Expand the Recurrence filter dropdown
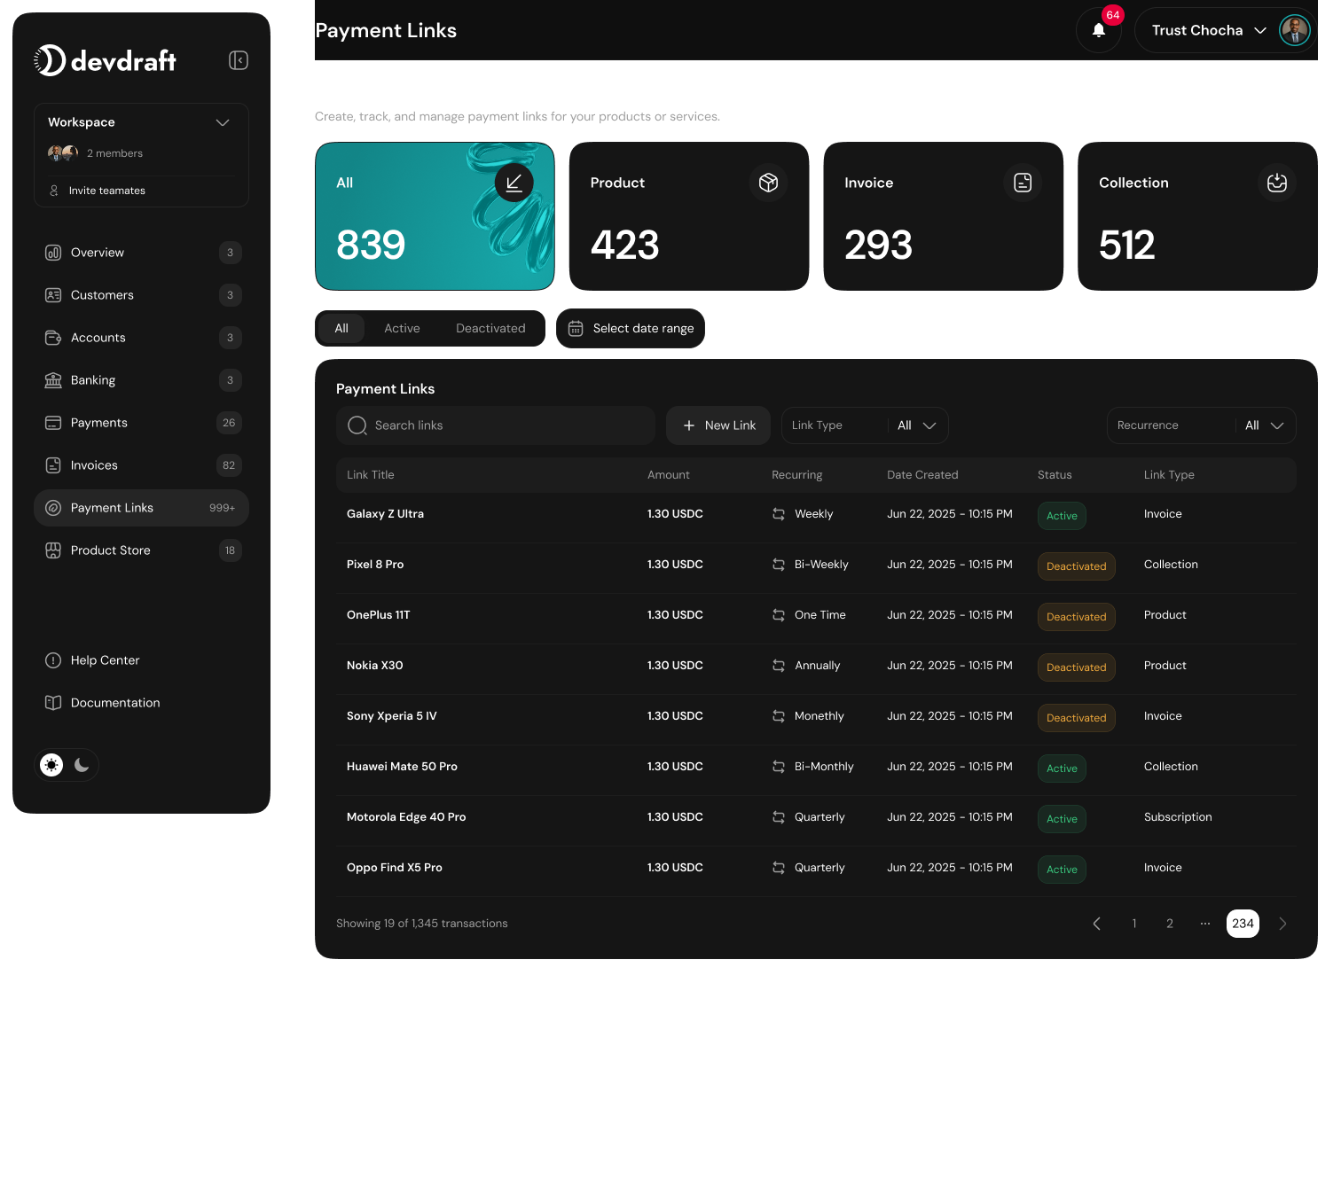This screenshot has height=1186, width=1341. (1277, 425)
